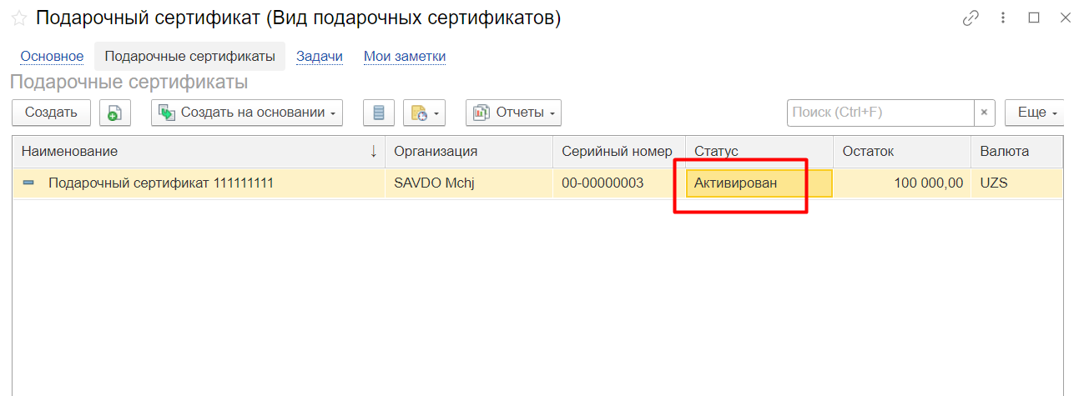Click the list settings icon button
This screenshot has height=396, width=1079.
pyautogui.click(x=379, y=113)
